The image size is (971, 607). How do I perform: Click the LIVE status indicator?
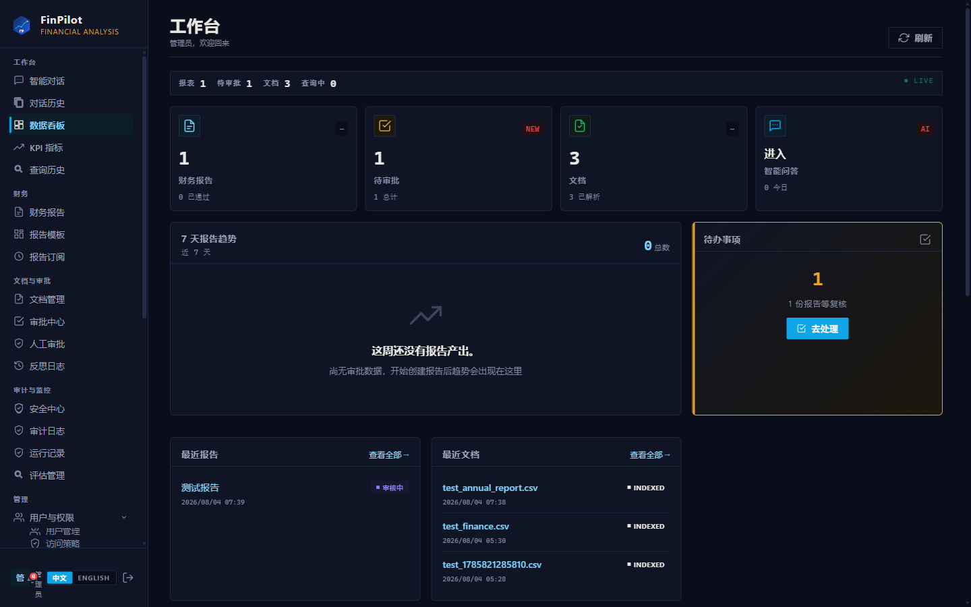tap(918, 81)
